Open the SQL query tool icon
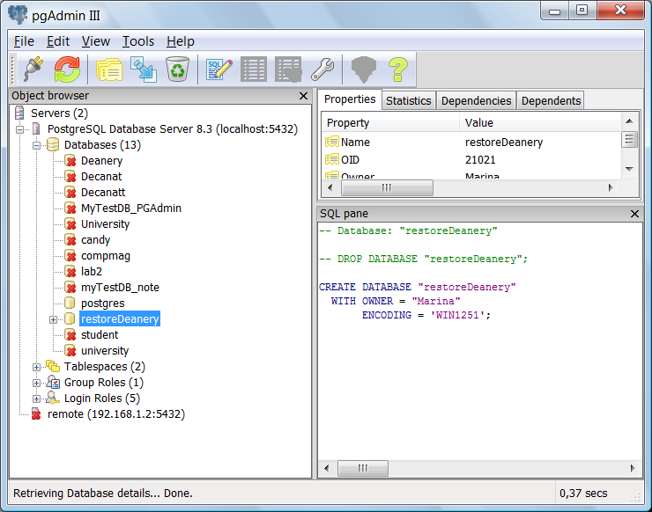 (219, 69)
